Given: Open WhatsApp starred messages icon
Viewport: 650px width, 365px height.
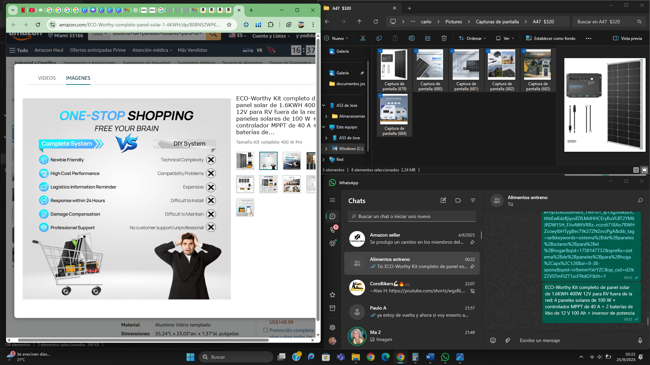Looking at the screenshot, I should tap(332, 295).
